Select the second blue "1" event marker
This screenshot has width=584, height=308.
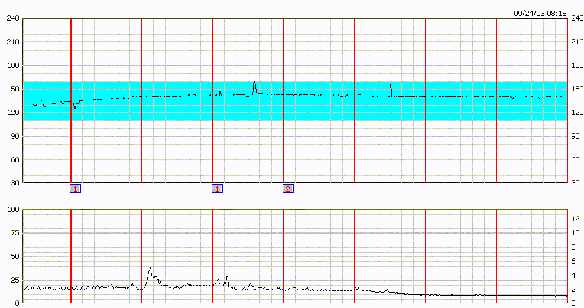pos(217,189)
